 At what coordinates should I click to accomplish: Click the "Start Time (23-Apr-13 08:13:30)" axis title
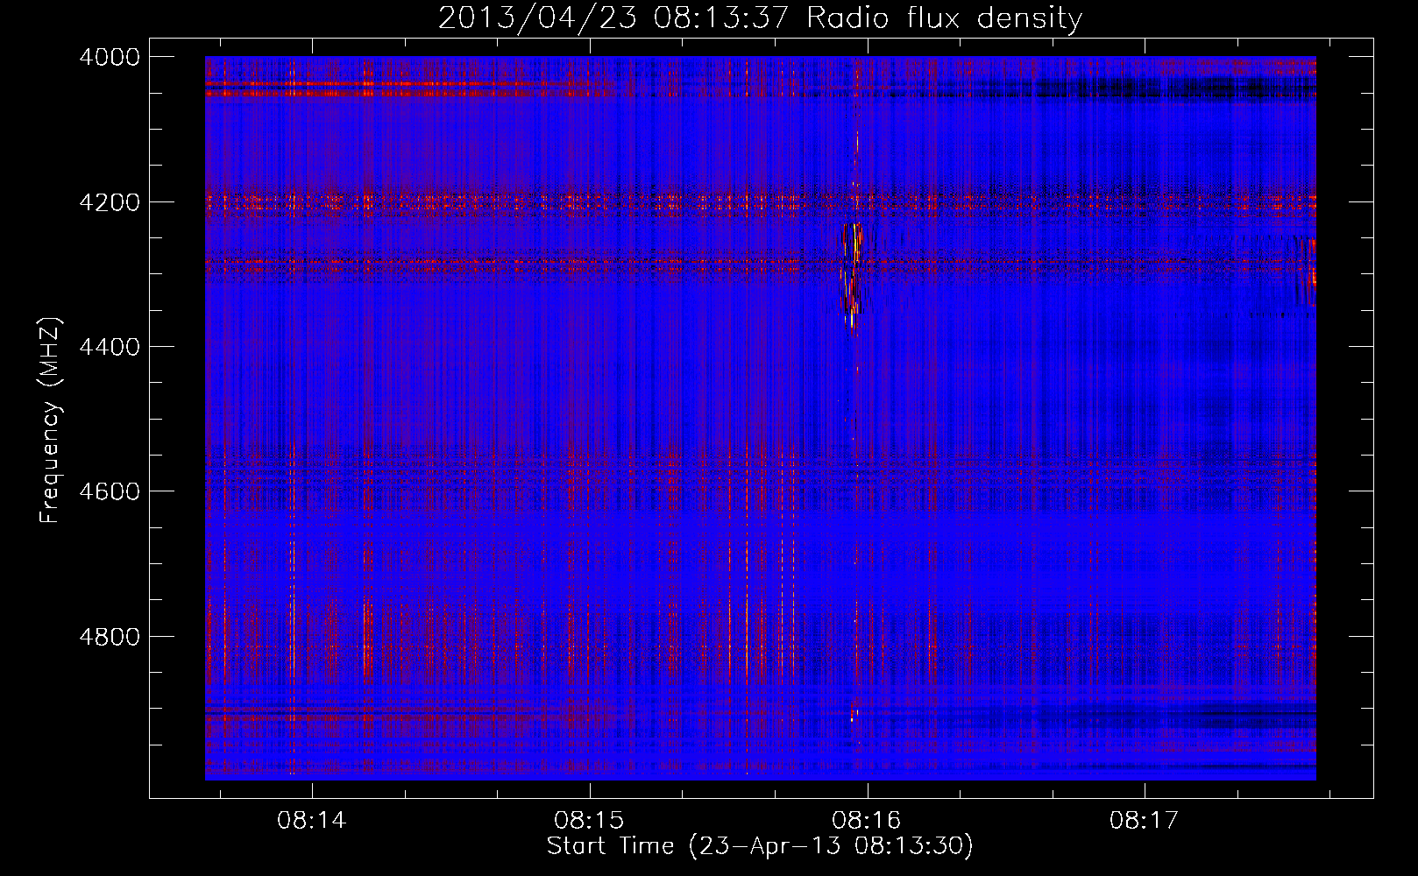[760, 846]
